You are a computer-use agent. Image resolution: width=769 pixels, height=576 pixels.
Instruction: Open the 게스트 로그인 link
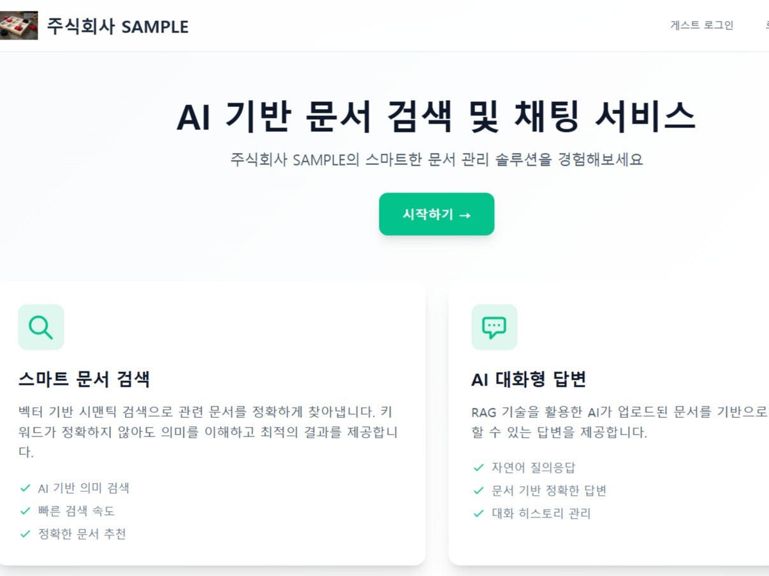tap(701, 25)
